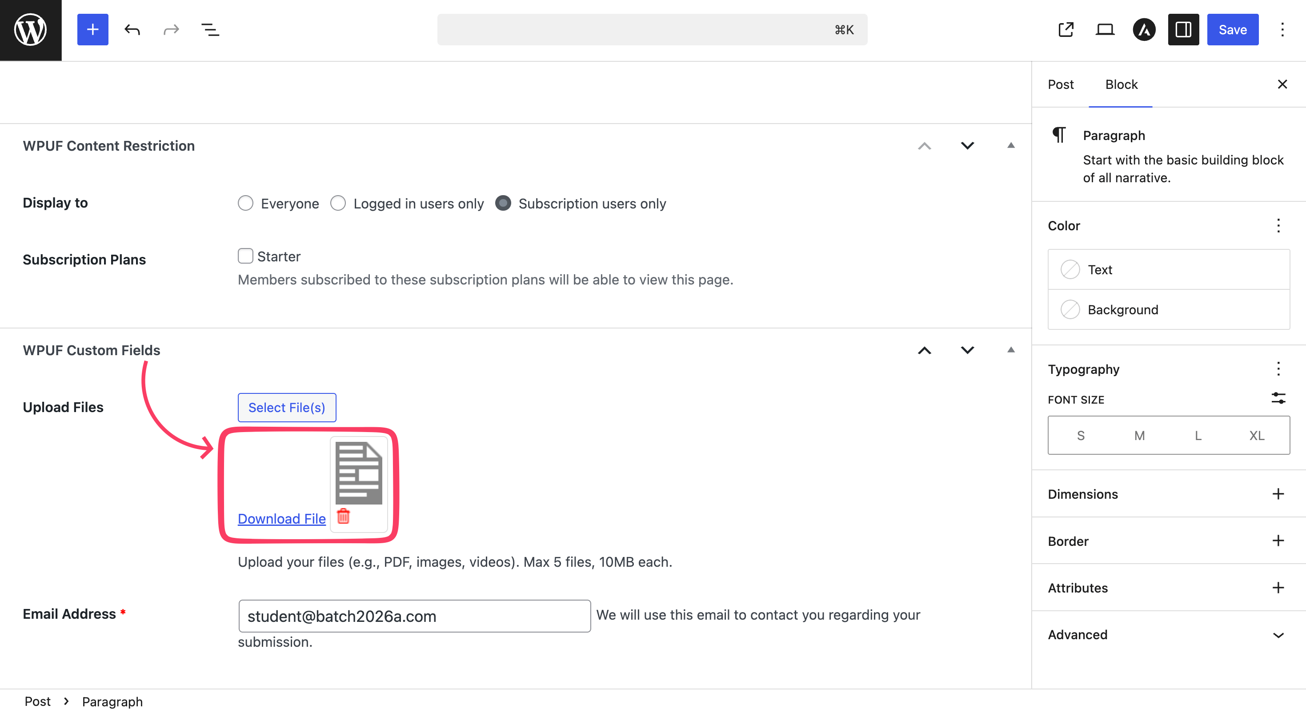
Task: Enable the Starter subscription plan
Action: pyautogui.click(x=245, y=256)
